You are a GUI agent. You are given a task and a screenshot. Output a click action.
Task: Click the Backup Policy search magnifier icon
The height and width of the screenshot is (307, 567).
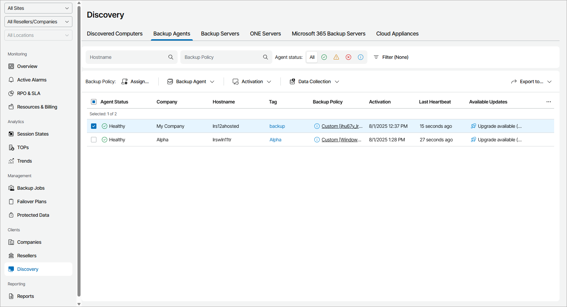point(266,57)
